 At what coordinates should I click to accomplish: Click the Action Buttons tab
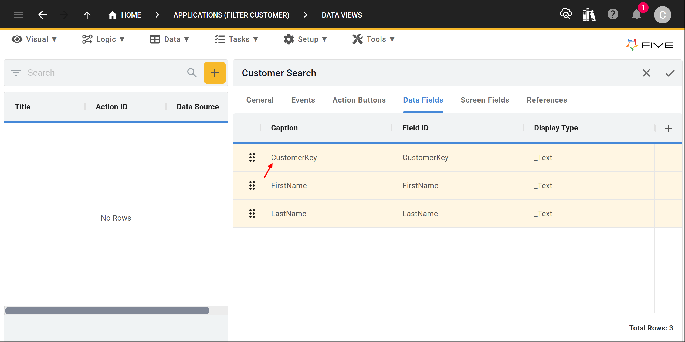[x=359, y=100]
